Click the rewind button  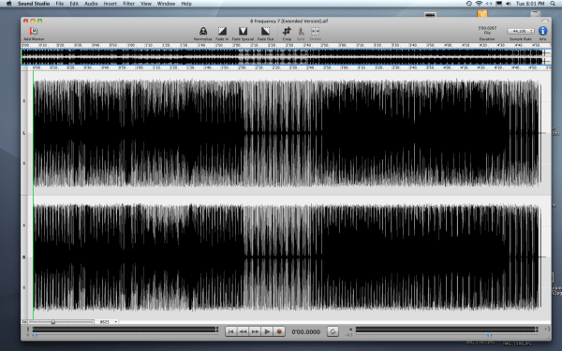243,331
